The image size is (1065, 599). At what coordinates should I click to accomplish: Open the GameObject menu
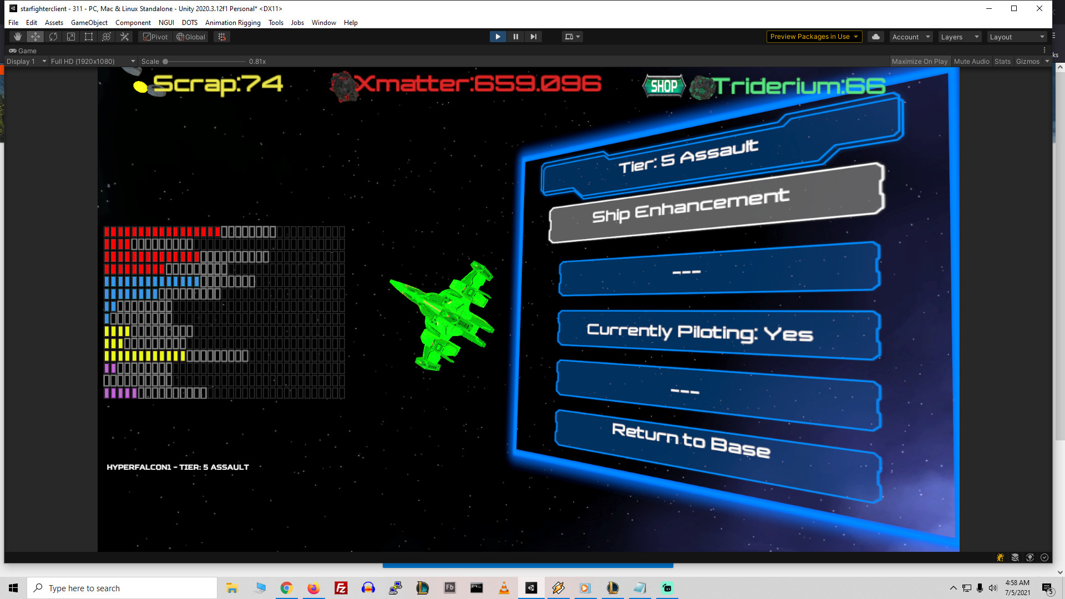pos(89,23)
